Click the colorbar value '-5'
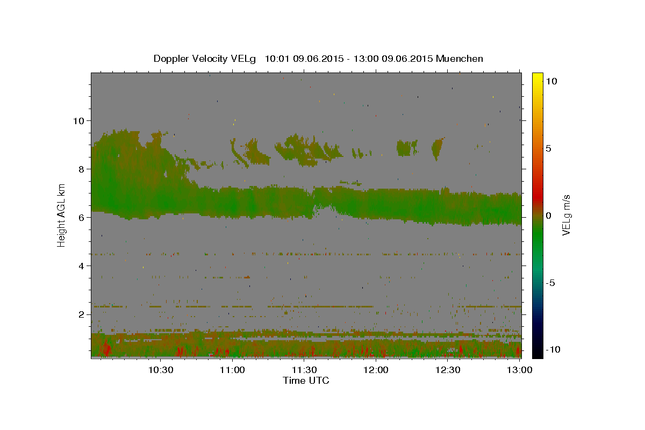The width and height of the screenshot is (645, 430). pyautogui.click(x=550, y=283)
